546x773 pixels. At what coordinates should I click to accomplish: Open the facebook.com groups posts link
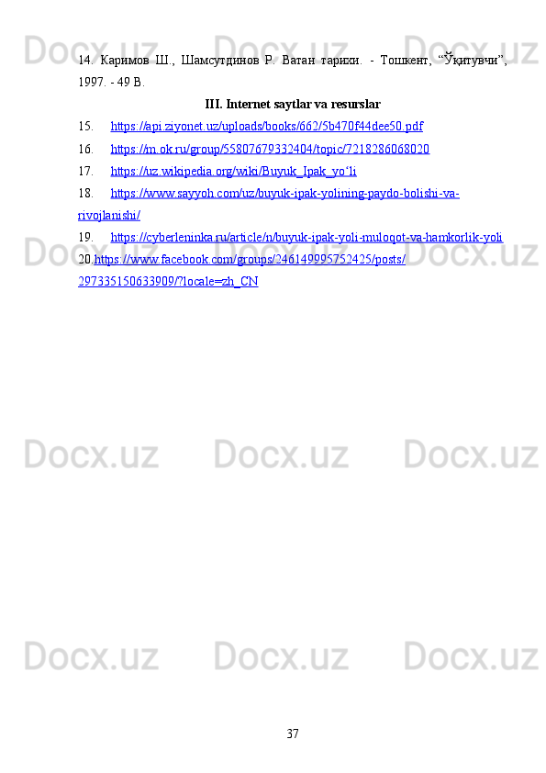pos(250,259)
